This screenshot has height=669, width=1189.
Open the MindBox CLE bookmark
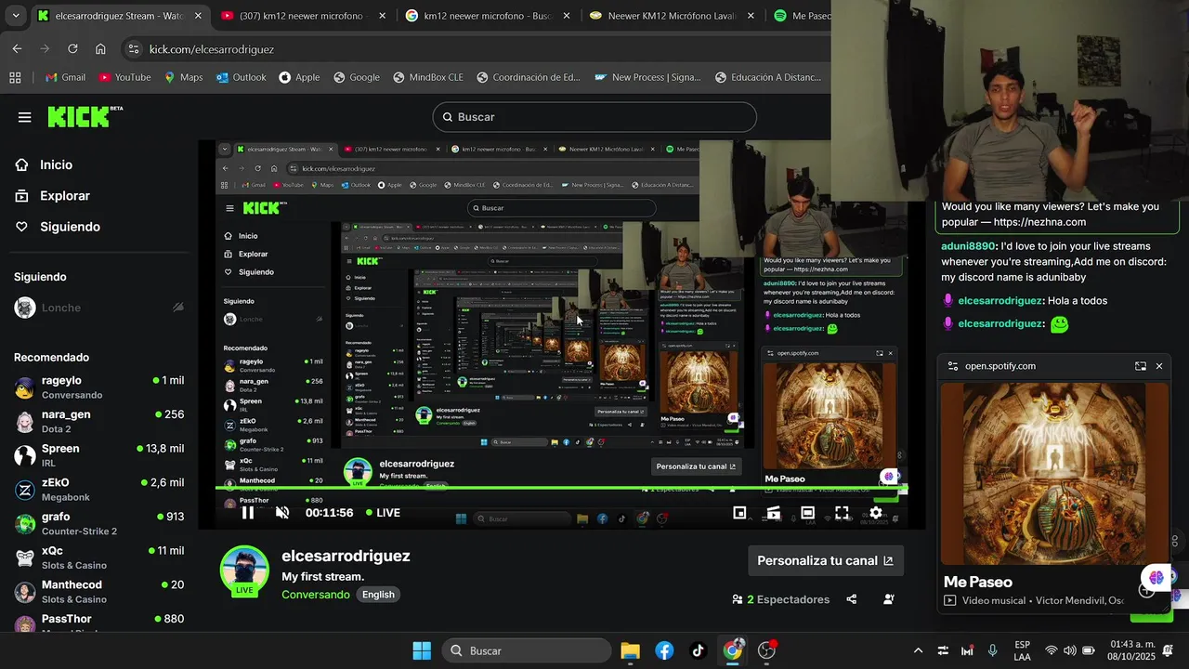pyautogui.click(x=426, y=77)
